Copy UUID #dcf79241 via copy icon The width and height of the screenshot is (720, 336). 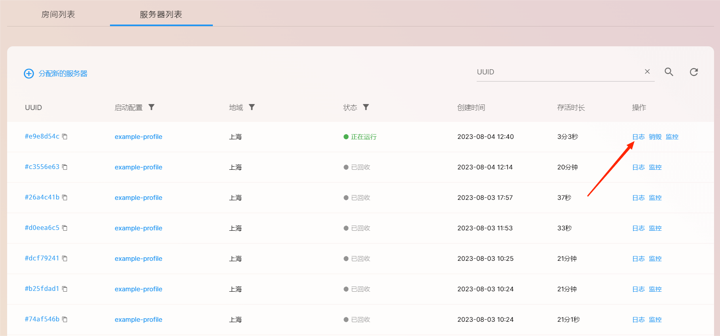[x=65, y=258]
